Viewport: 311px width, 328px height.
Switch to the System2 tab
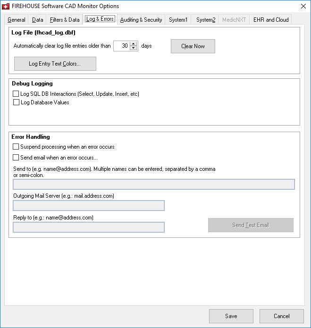206,20
